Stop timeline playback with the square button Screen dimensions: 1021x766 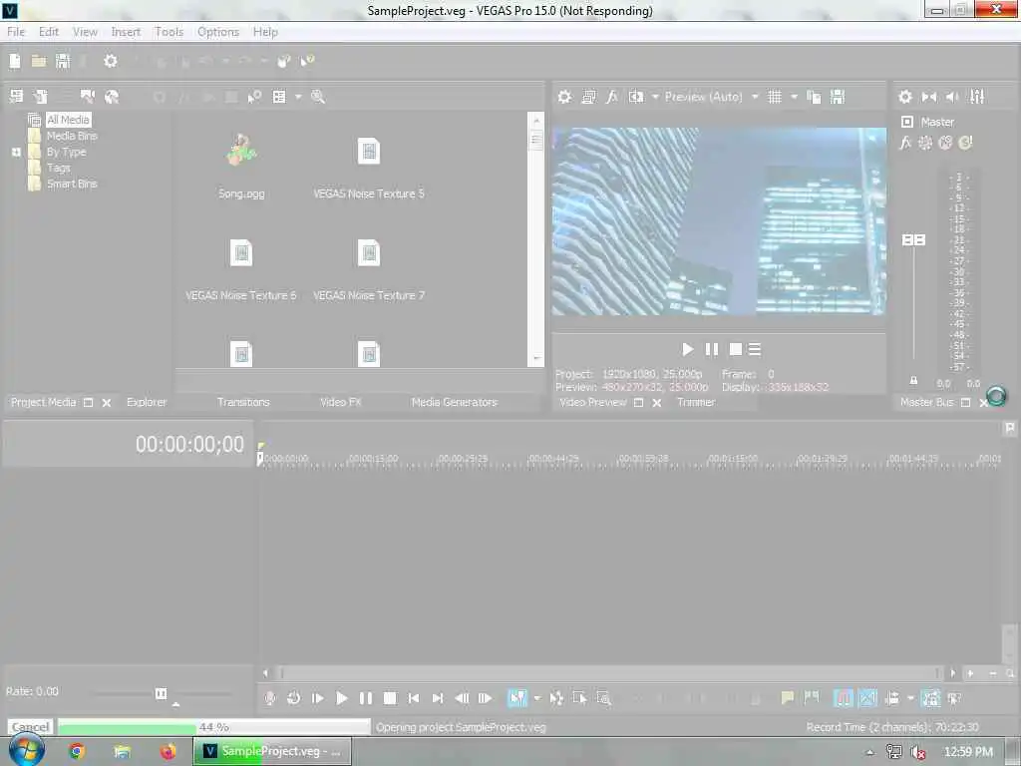(390, 698)
